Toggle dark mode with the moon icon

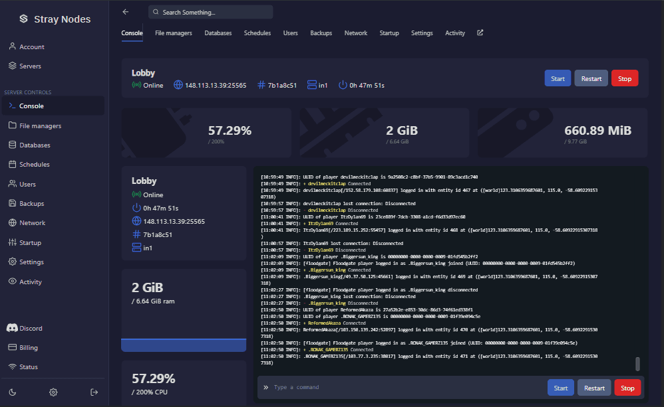coord(13,392)
